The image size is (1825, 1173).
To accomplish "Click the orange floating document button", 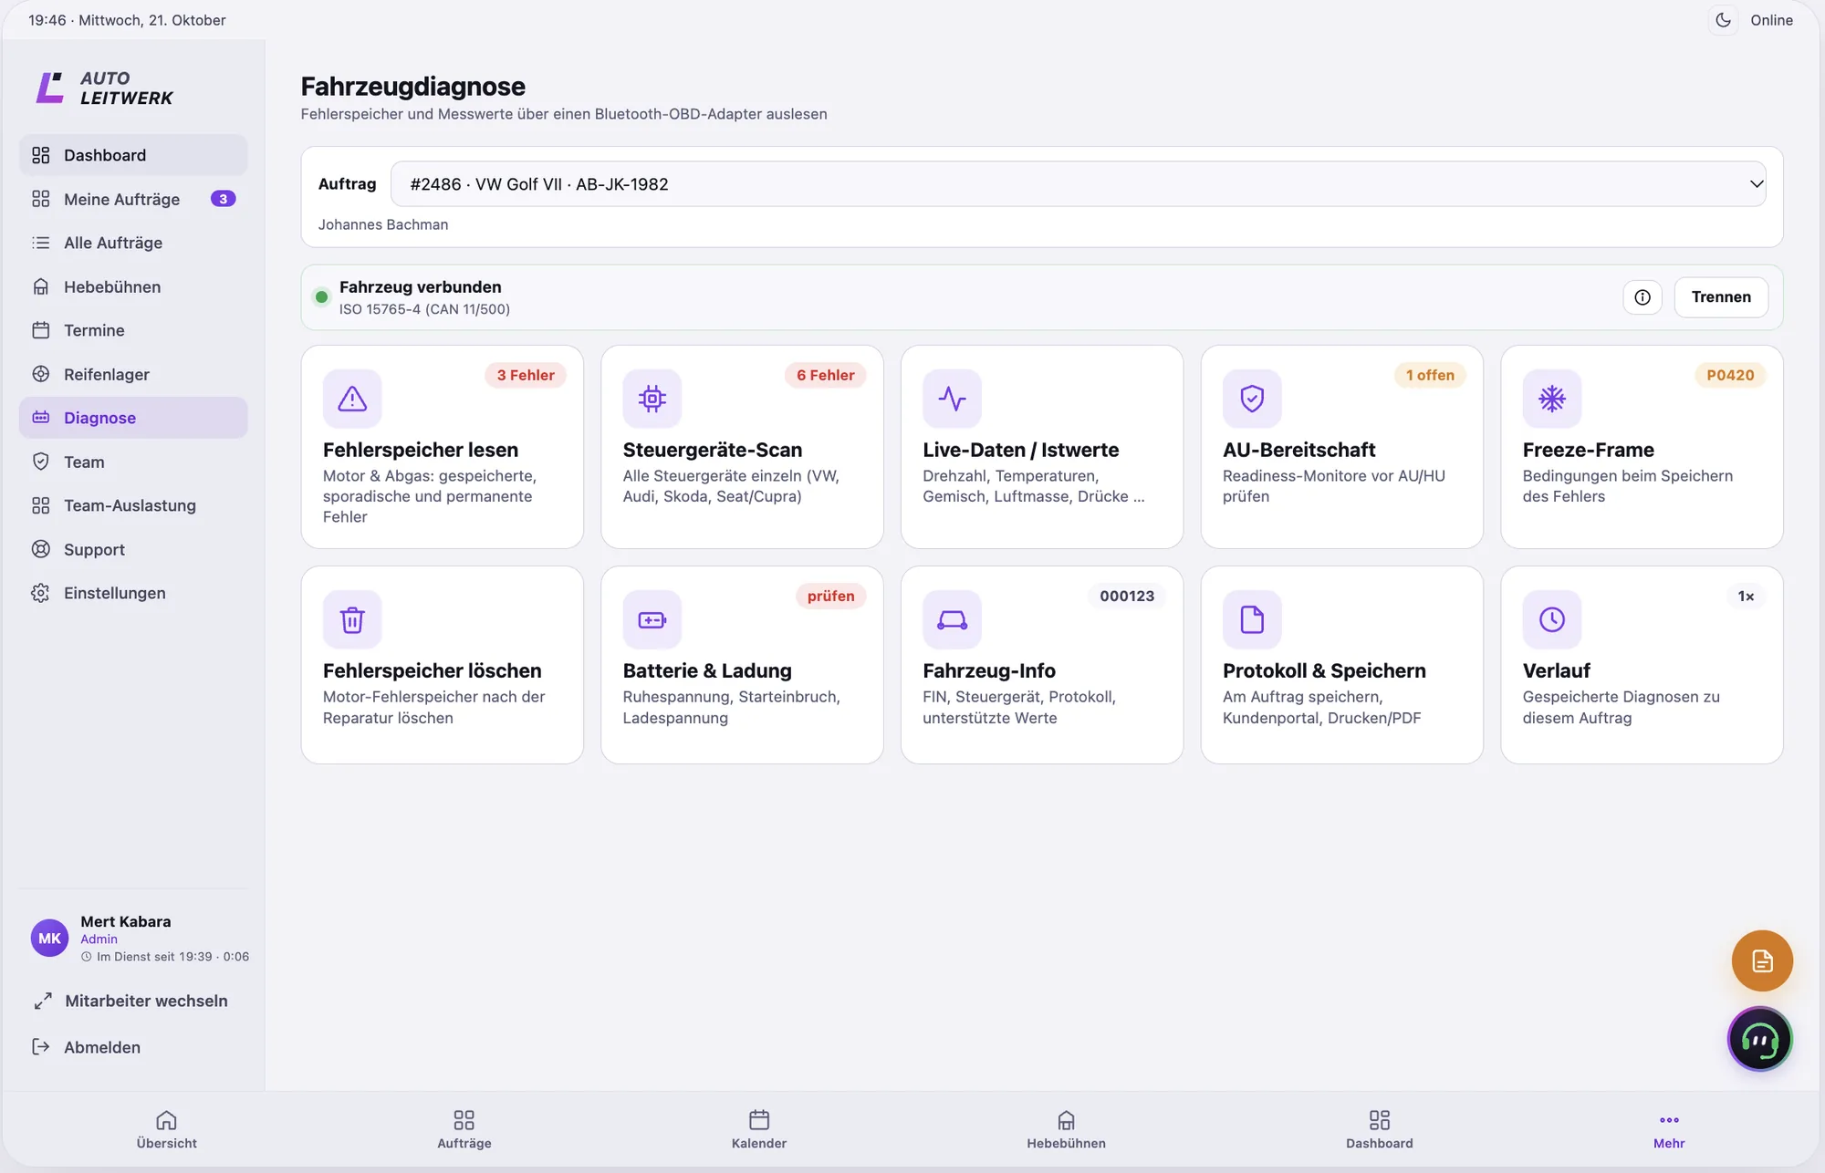I will tap(1762, 960).
